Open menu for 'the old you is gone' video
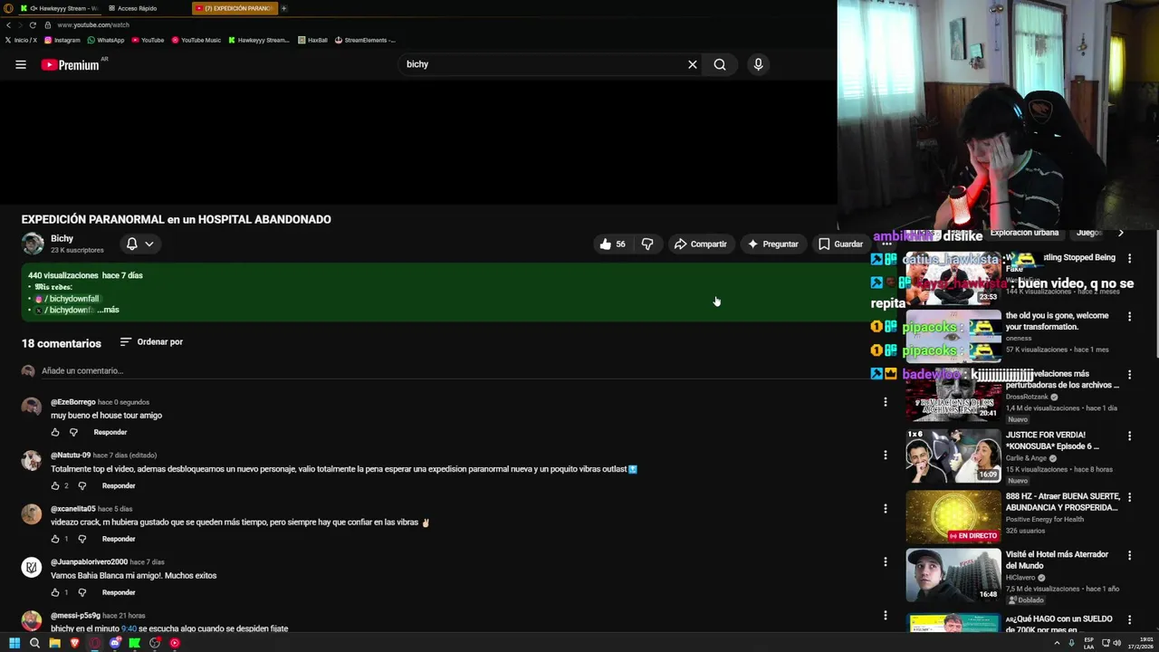Image resolution: width=1159 pixels, height=652 pixels. click(1129, 316)
